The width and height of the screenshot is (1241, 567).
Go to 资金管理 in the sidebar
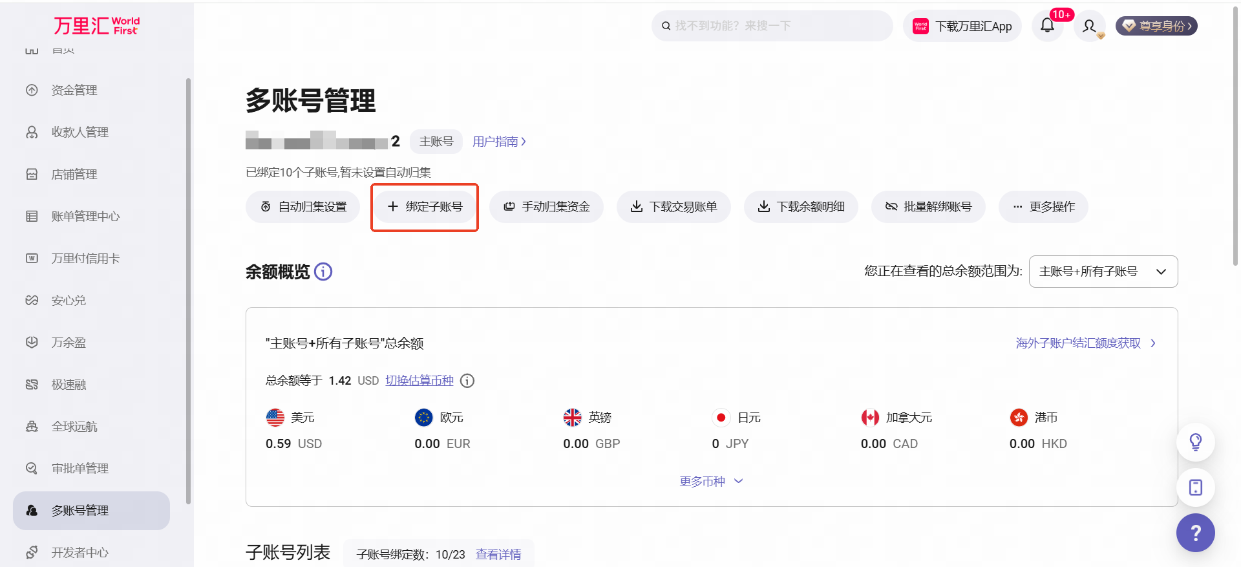pos(74,91)
